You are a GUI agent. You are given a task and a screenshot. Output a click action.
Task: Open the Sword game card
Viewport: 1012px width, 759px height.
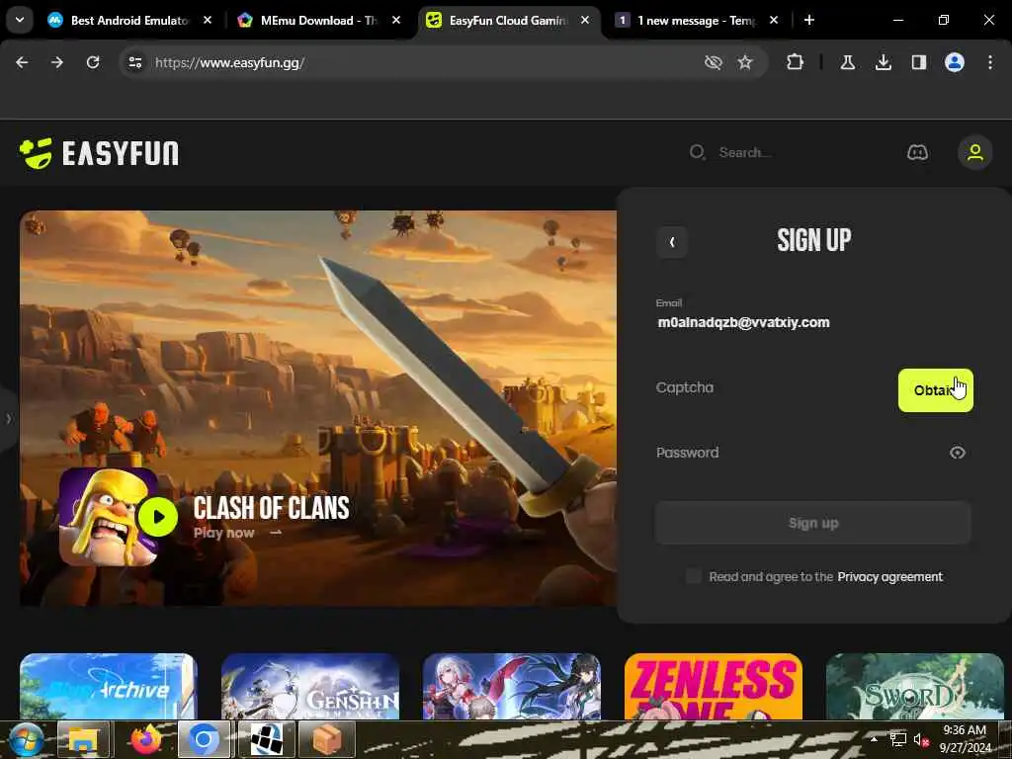914,686
